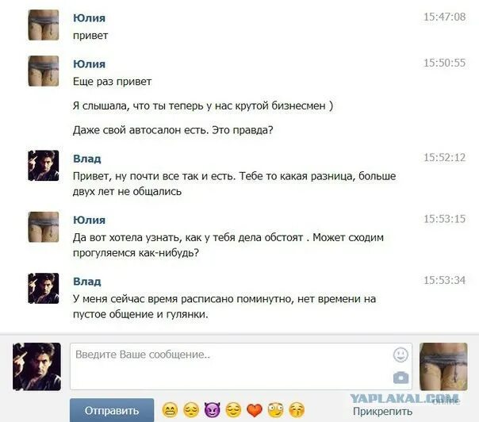Insert the grinning face emoji
Screen dimensions: 479x422
pyautogui.click(x=170, y=410)
